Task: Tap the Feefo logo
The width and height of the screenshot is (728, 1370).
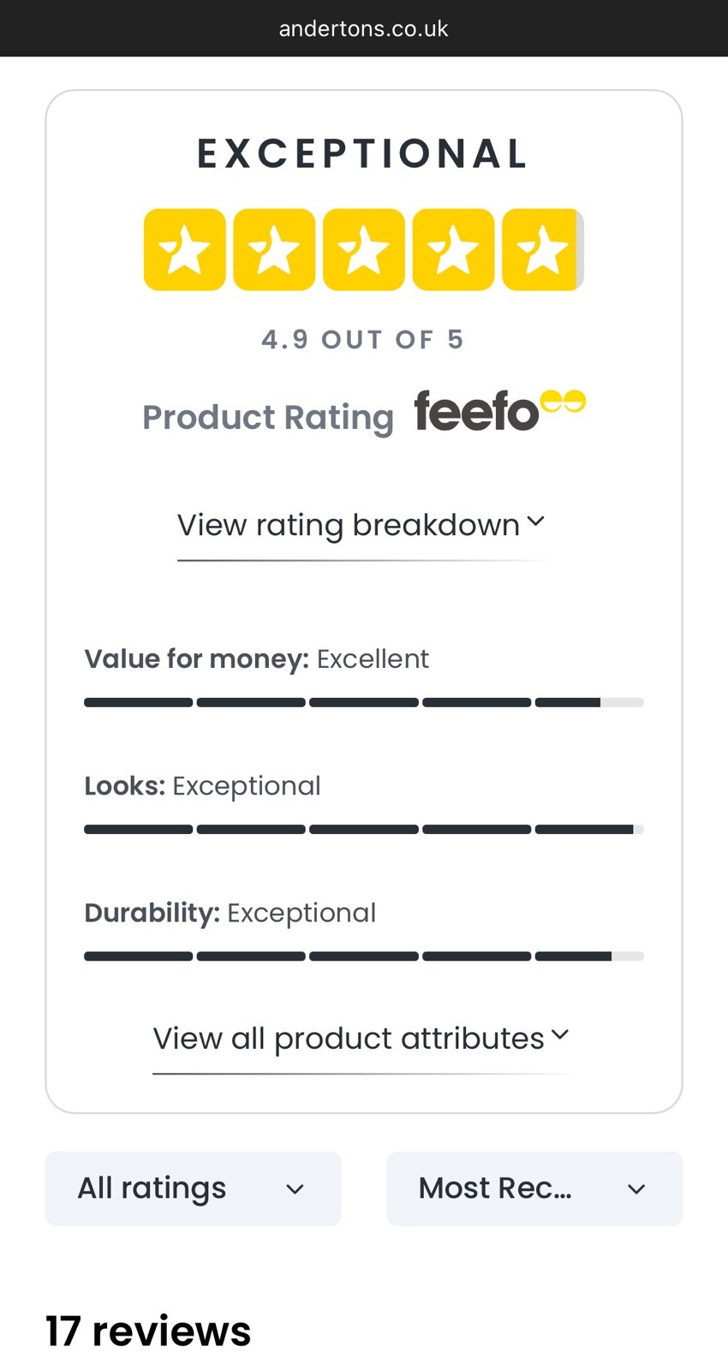Action: [x=500, y=411]
